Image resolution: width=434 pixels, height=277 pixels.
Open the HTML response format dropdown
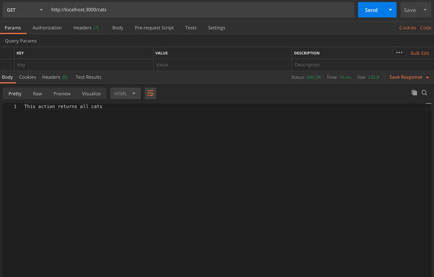[125, 94]
